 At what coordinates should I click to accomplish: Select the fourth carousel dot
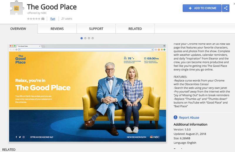[x=93, y=38]
